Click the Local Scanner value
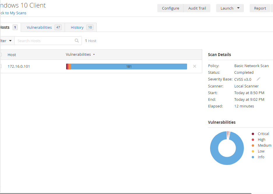The width and height of the screenshot is (273, 194). 246,86
